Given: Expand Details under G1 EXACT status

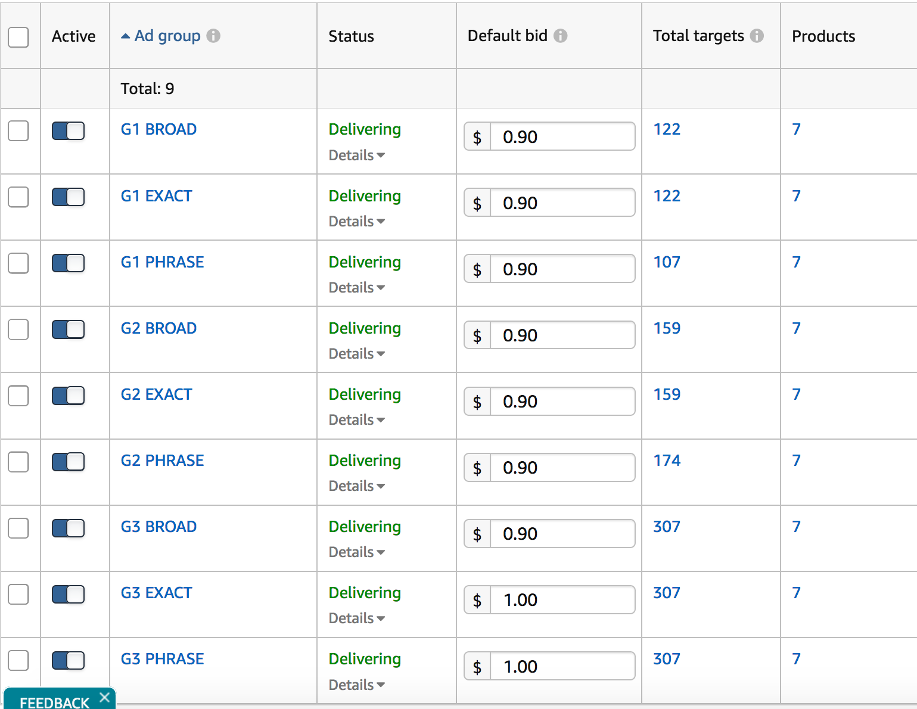Looking at the screenshot, I should coord(357,222).
